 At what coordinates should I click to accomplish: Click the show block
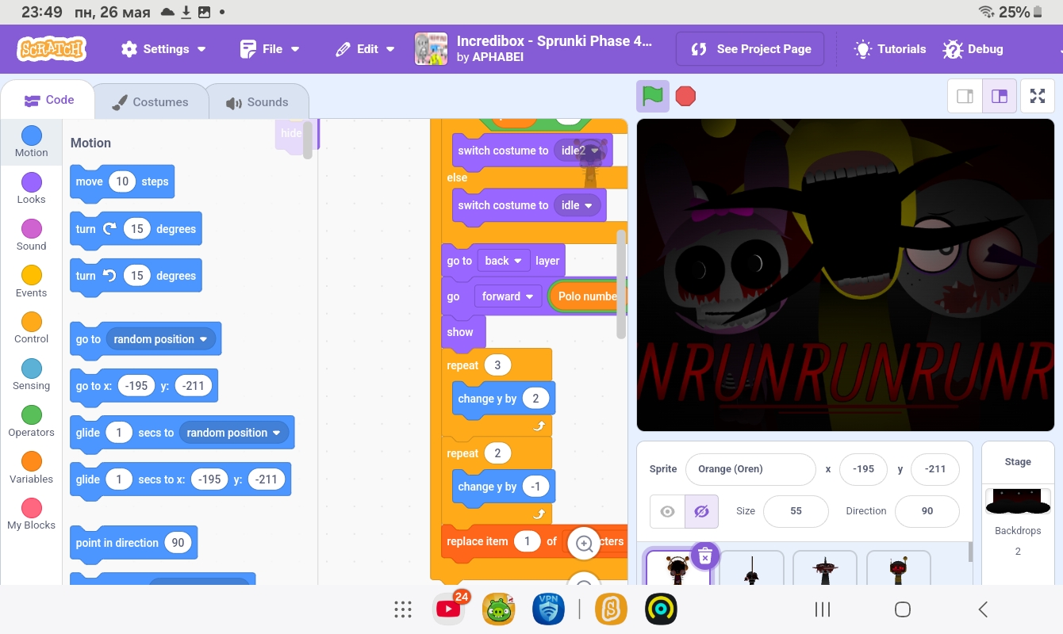pos(462,332)
